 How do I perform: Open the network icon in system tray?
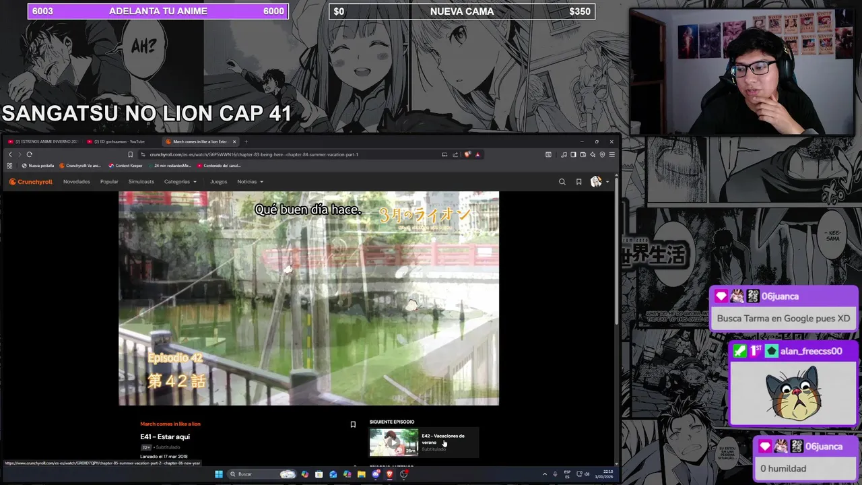(579, 474)
